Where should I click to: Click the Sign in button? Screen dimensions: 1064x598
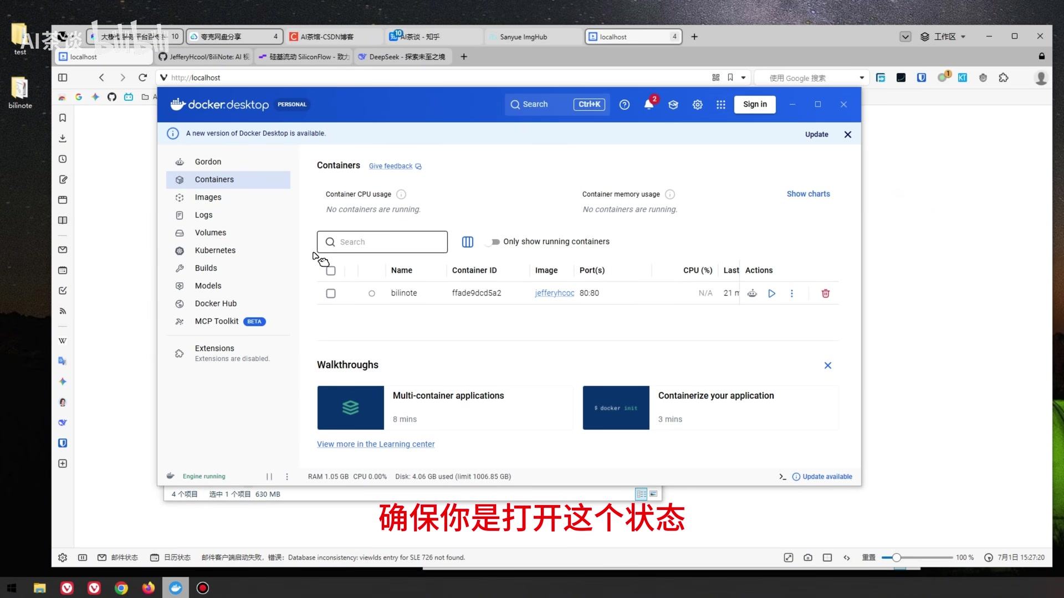tap(755, 105)
